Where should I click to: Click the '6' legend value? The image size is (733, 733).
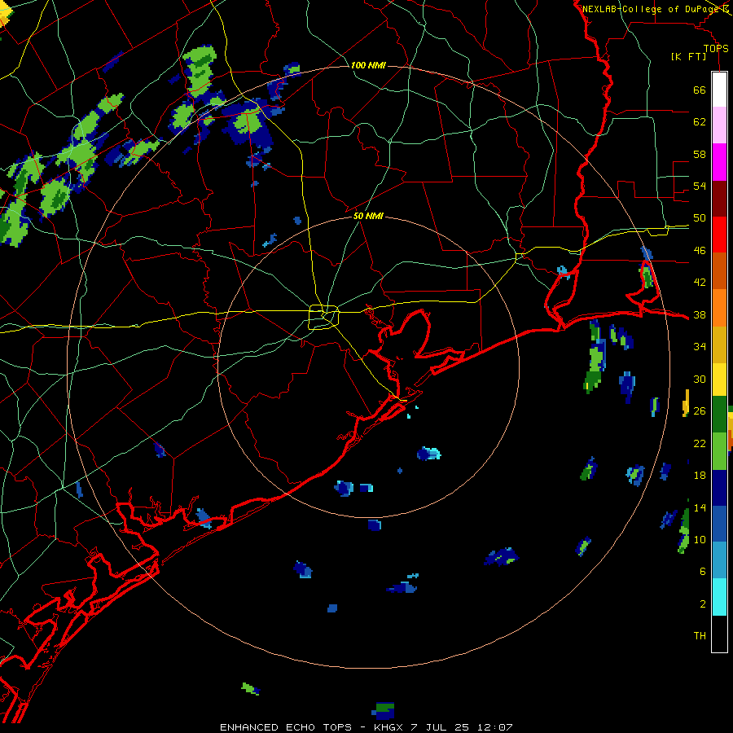pos(703,572)
